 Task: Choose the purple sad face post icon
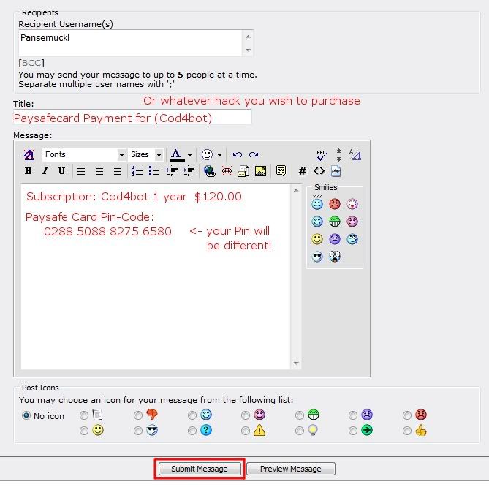[353, 415]
